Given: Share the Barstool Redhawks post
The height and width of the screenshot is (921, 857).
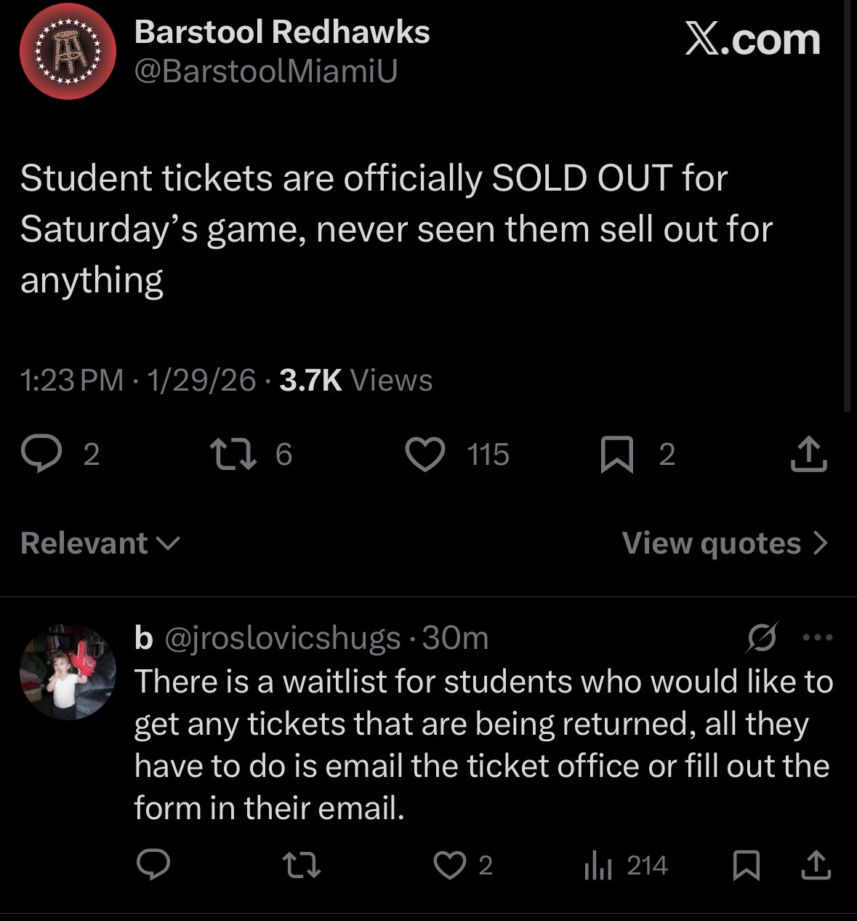Looking at the screenshot, I should click(x=809, y=455).
